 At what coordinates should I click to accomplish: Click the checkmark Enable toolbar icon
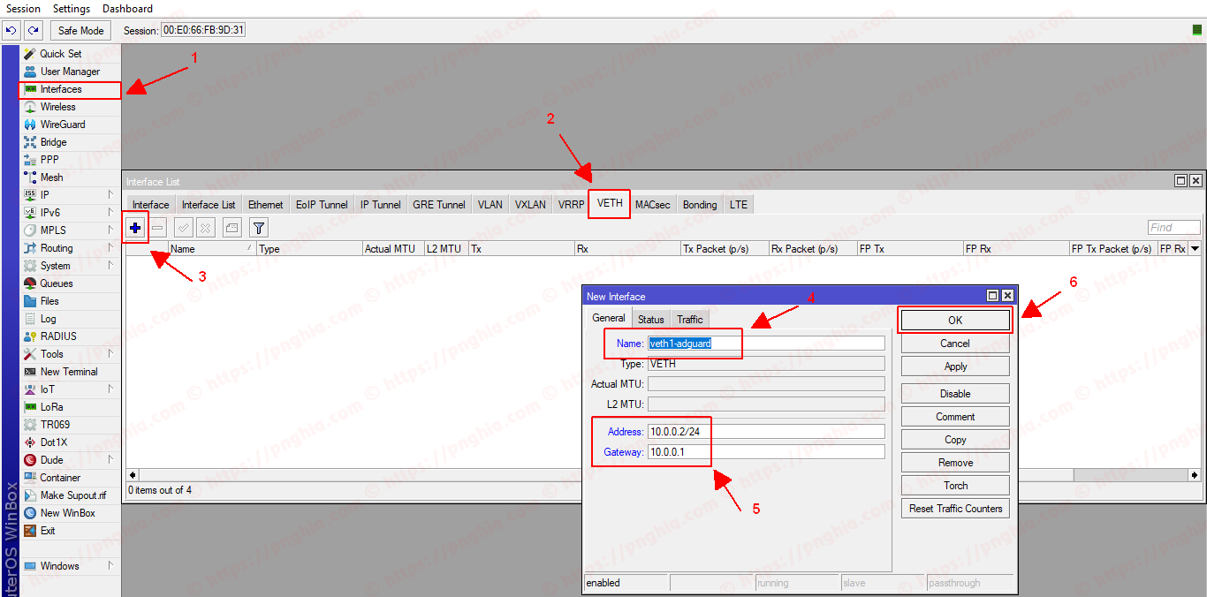point(184,228)
